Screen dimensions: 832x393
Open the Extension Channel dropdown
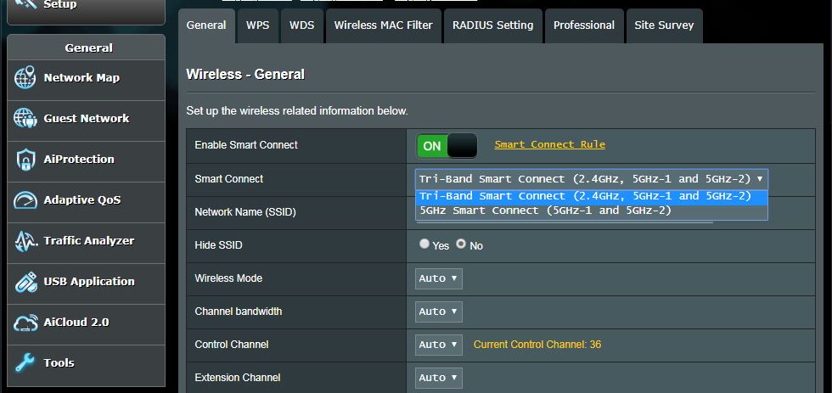tap(438, 379)
